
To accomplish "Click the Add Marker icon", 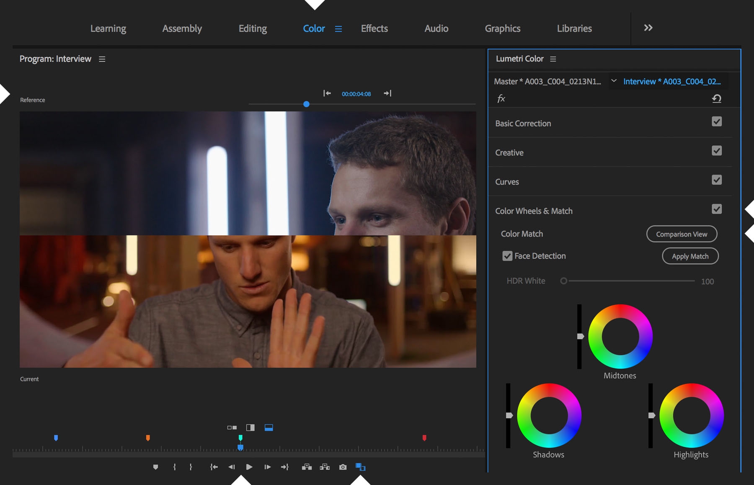I will pyautogui.click(x=155, y=467).
